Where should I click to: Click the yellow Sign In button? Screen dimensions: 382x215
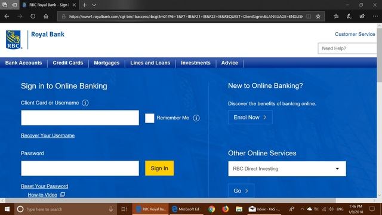click(x=159, y=168)
